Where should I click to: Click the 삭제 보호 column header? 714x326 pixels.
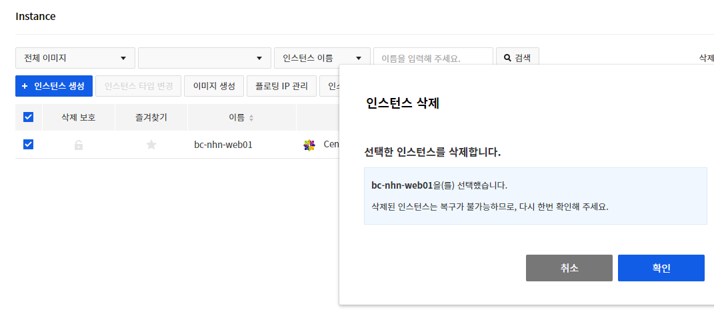pos(78,117)
